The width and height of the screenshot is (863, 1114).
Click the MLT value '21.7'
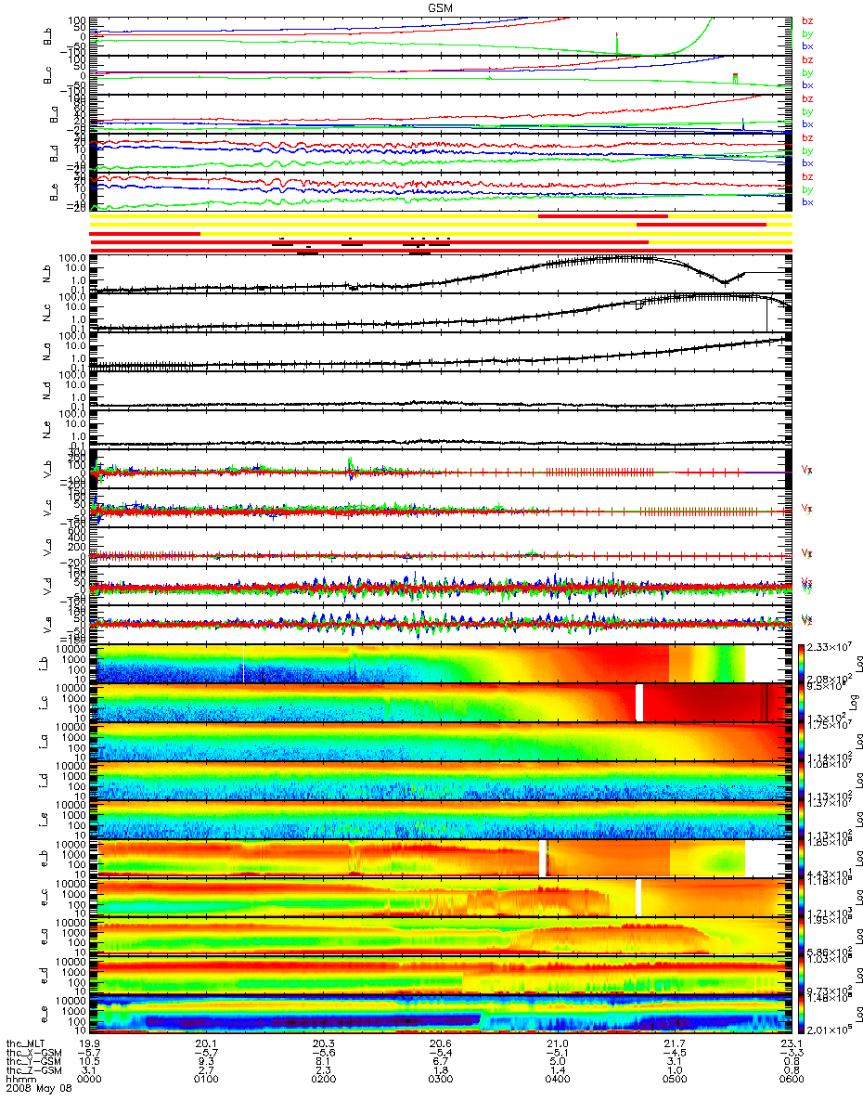(x=674, y=1045)
